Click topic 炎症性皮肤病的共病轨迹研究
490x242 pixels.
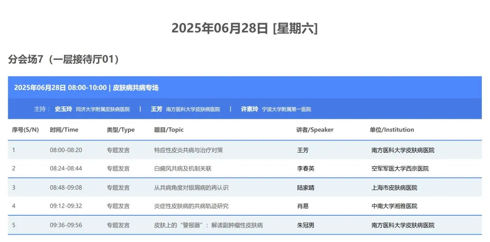191,206
